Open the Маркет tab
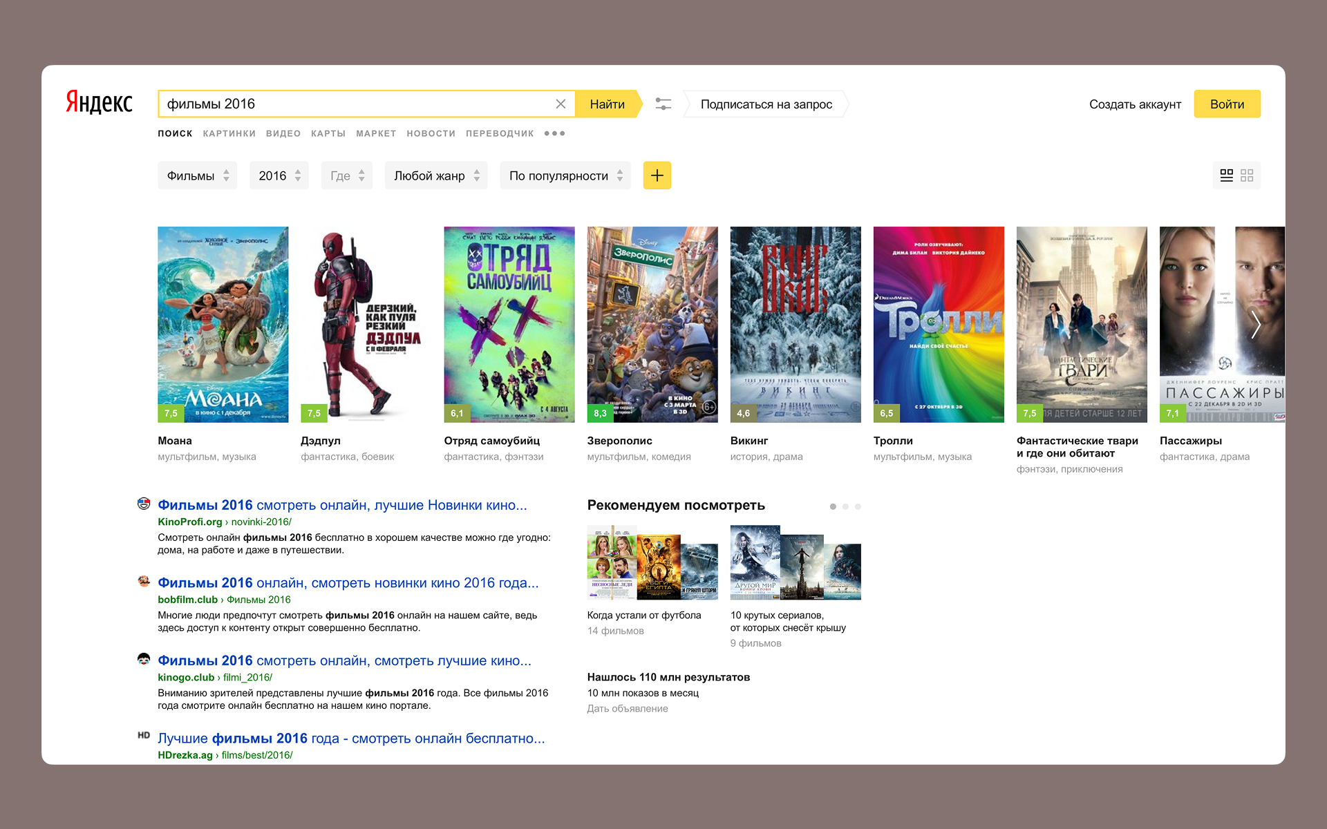The width and height of the screenshot is (1327, 829). 376,133
